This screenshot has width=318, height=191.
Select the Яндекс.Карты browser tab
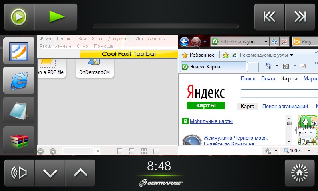click(x=213, y=66)
